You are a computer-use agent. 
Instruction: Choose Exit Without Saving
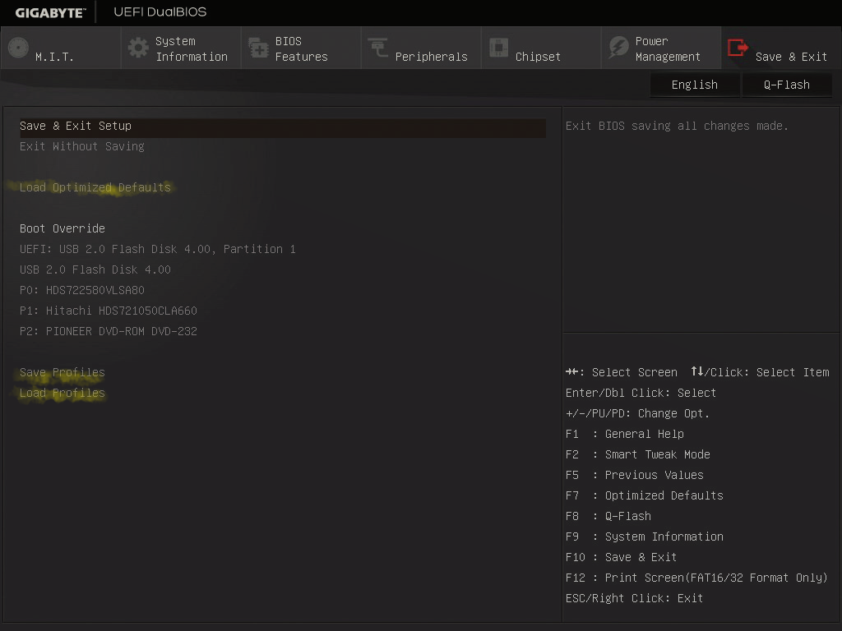click(x=82, y=146)
